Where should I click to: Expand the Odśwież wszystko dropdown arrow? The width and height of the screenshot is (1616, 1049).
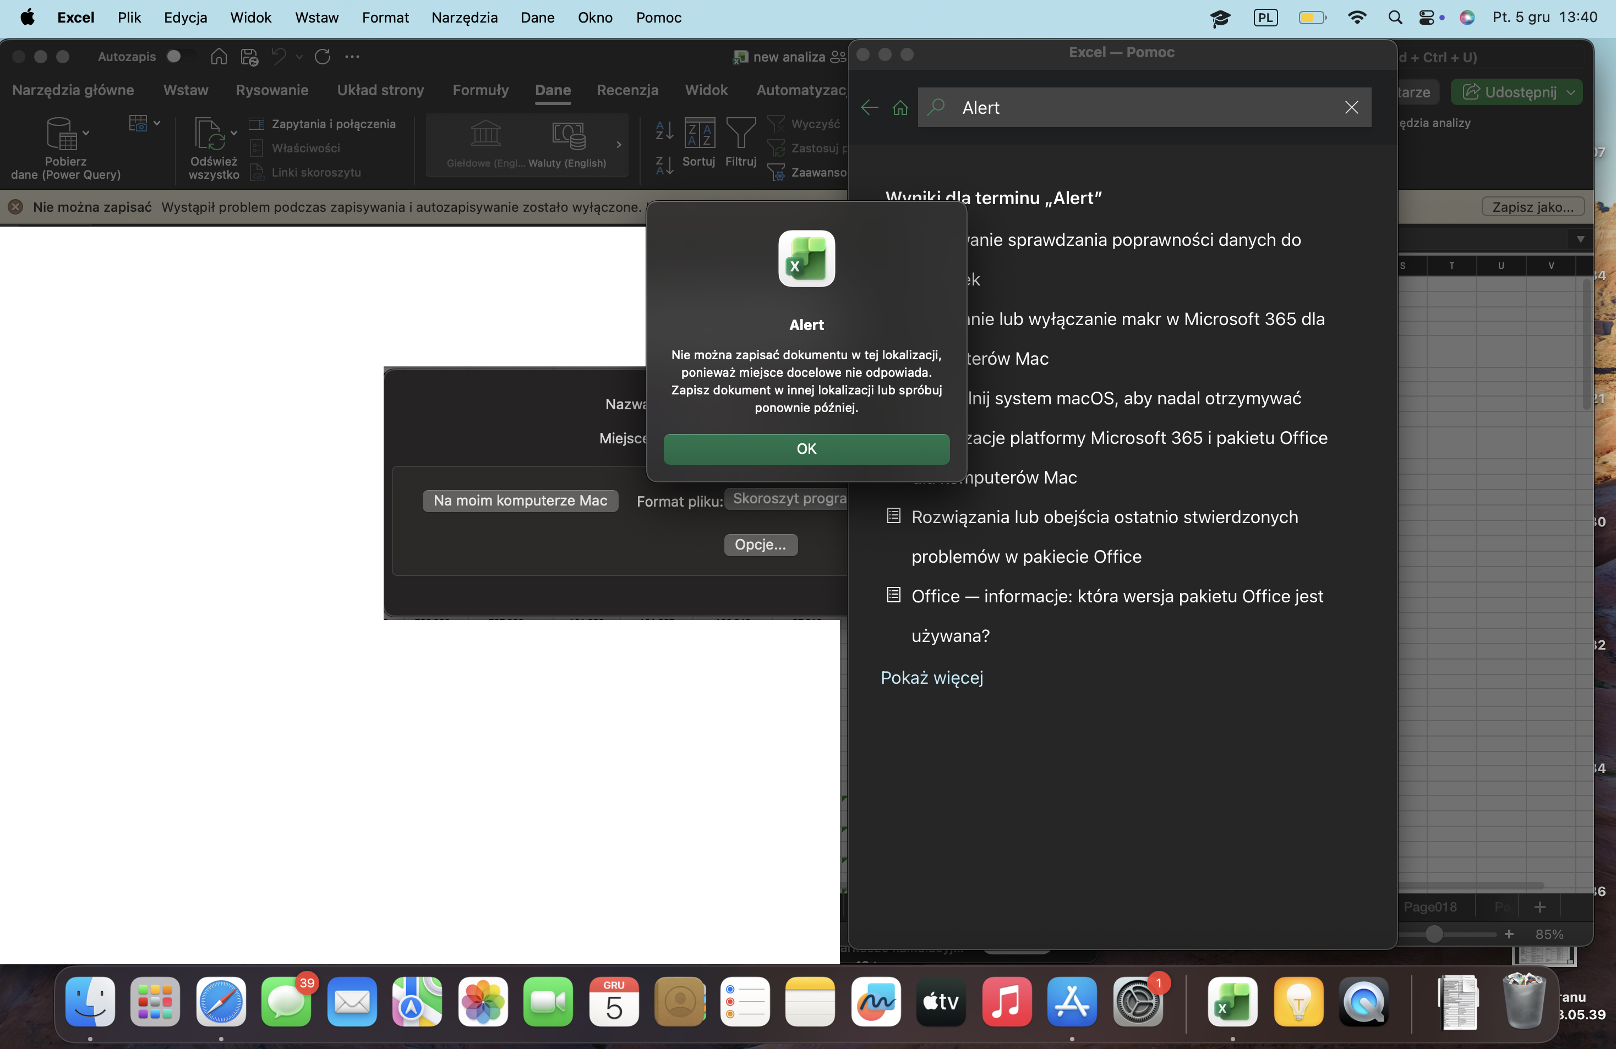[x=233, y=133]
